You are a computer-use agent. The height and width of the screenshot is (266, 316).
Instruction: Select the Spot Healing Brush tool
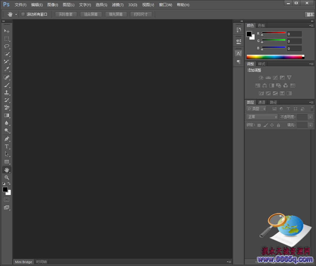(x=7, y=77)
